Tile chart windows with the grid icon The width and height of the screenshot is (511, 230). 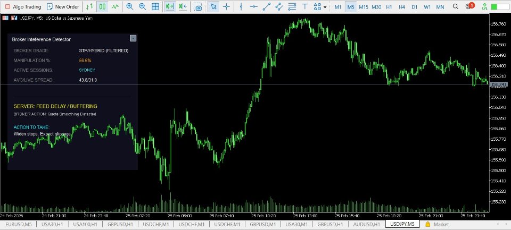click(155, 6)
